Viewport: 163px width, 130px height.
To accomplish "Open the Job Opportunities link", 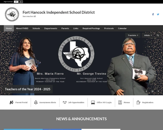I will click(x=76, y=102).
